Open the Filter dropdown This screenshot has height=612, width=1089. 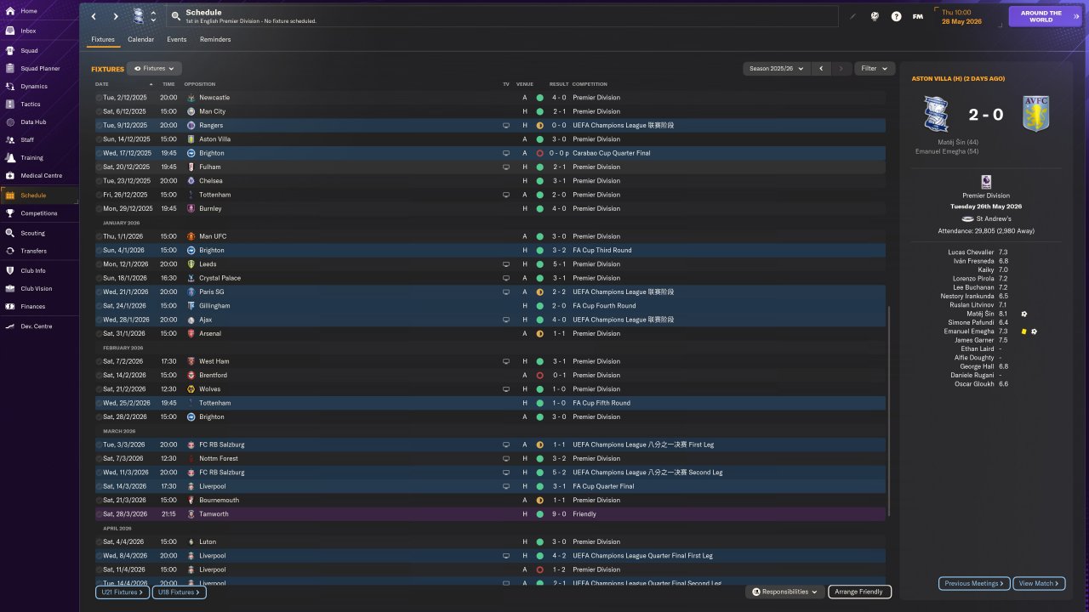pos(874,68)
